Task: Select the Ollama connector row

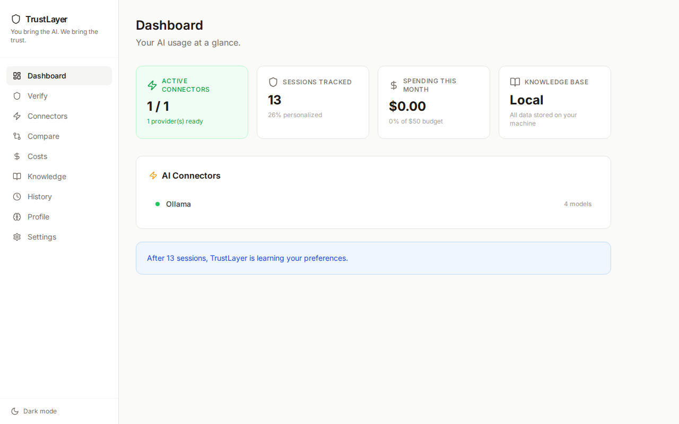Action: click(x=371, y=204)
